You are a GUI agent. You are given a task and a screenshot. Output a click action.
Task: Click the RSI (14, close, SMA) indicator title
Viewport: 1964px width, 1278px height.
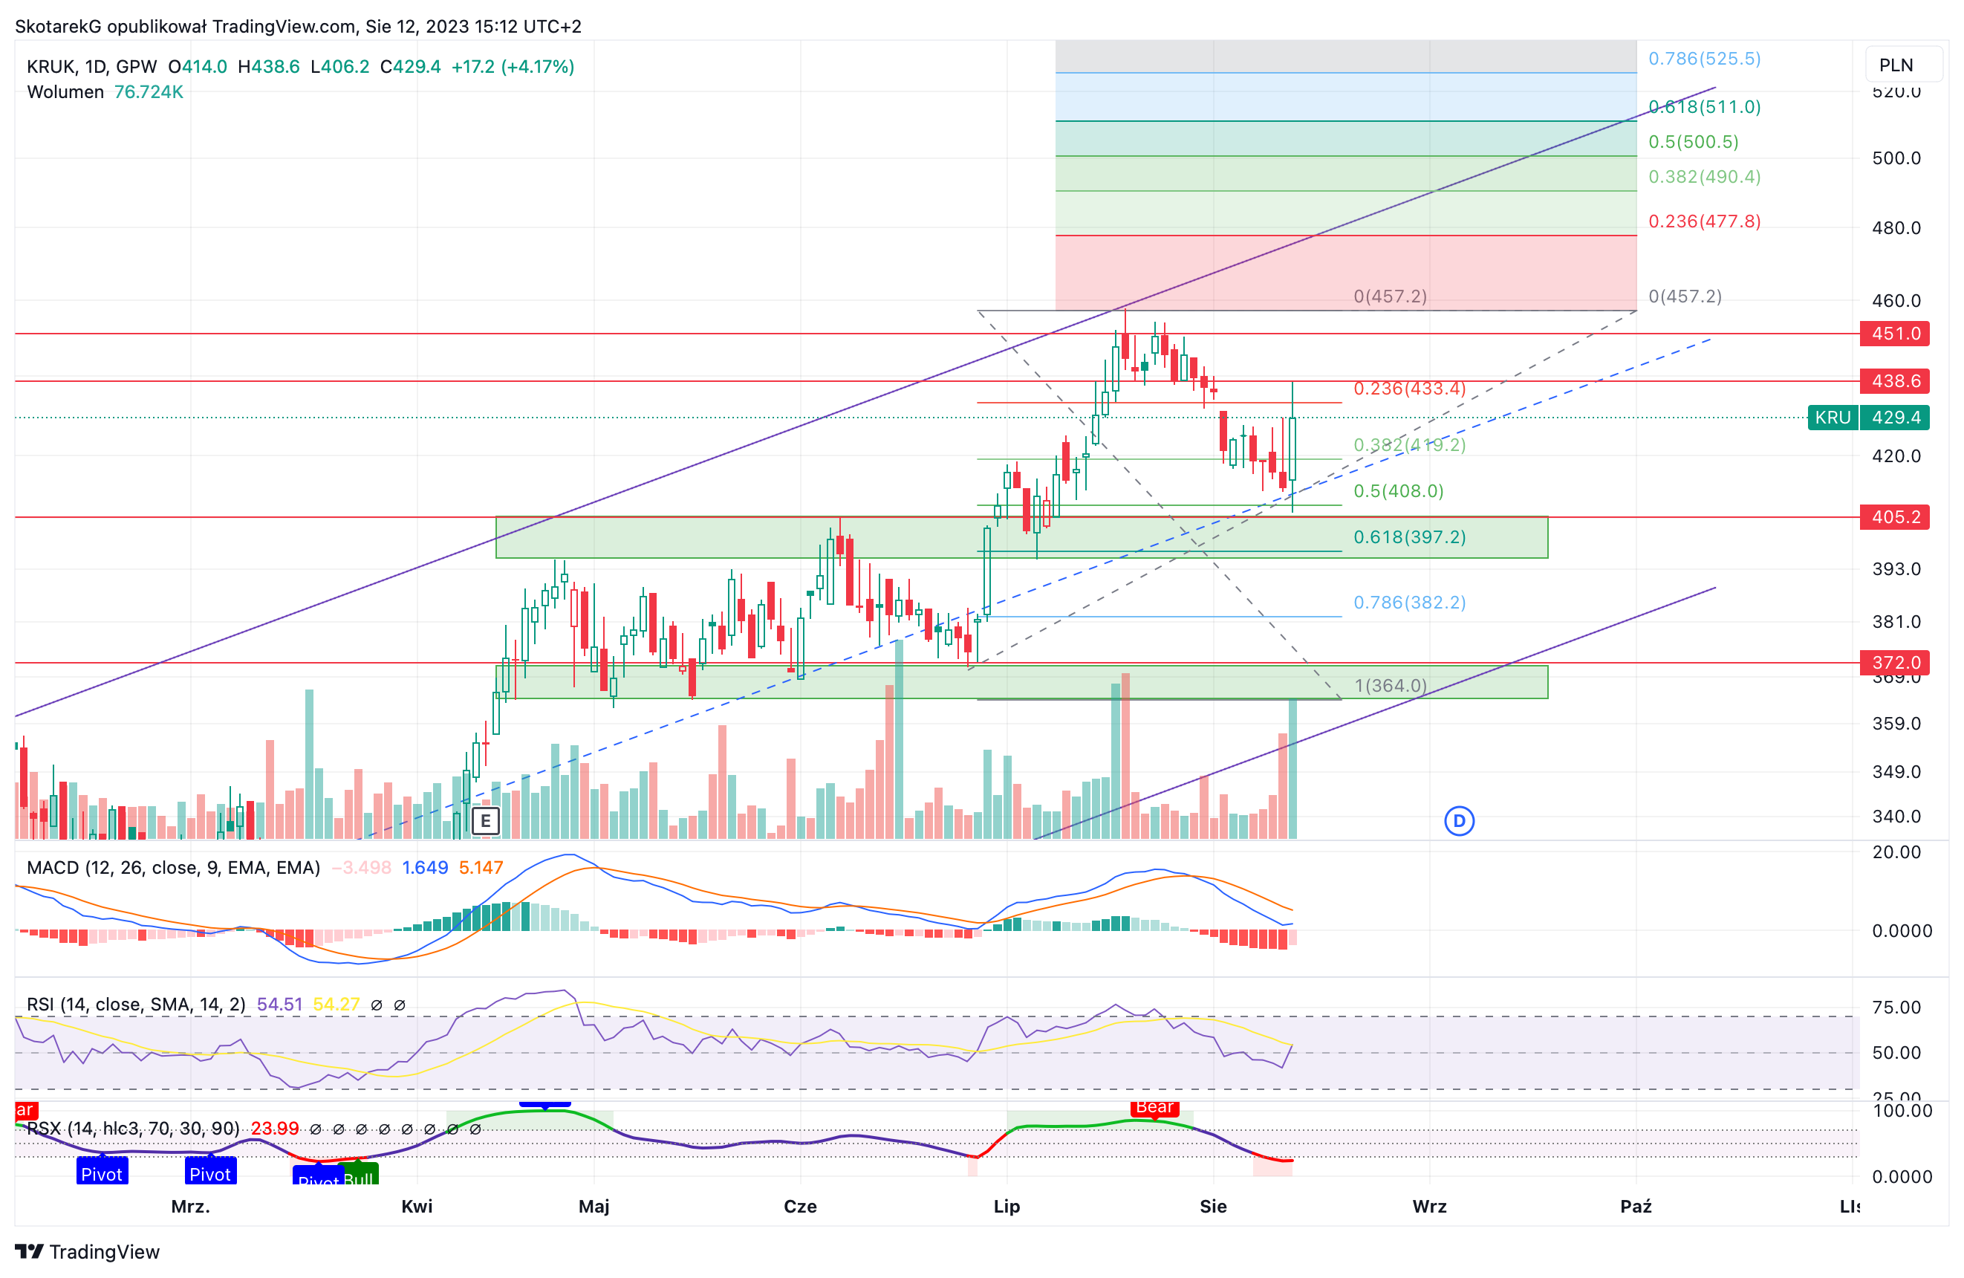tap(136, 1004)
